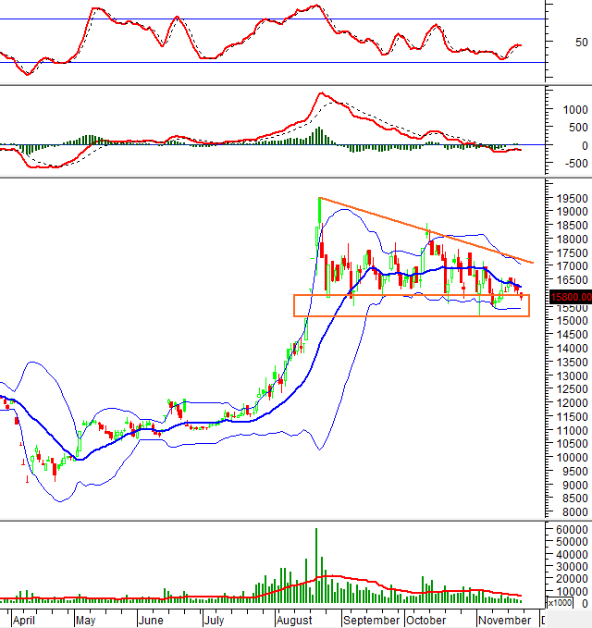The width and height of the screenshot is (592, 628).
Task: Click the September month label
Action: (x=369, y=620)
